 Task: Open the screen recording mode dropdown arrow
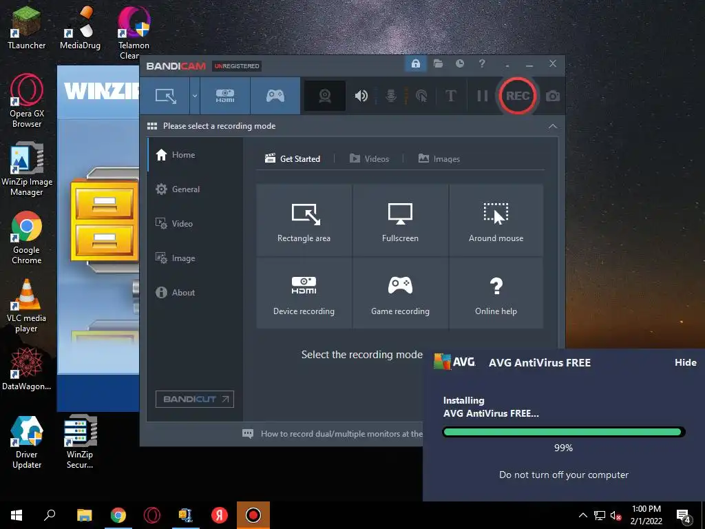pyautogui.click(x=195, y=96)
